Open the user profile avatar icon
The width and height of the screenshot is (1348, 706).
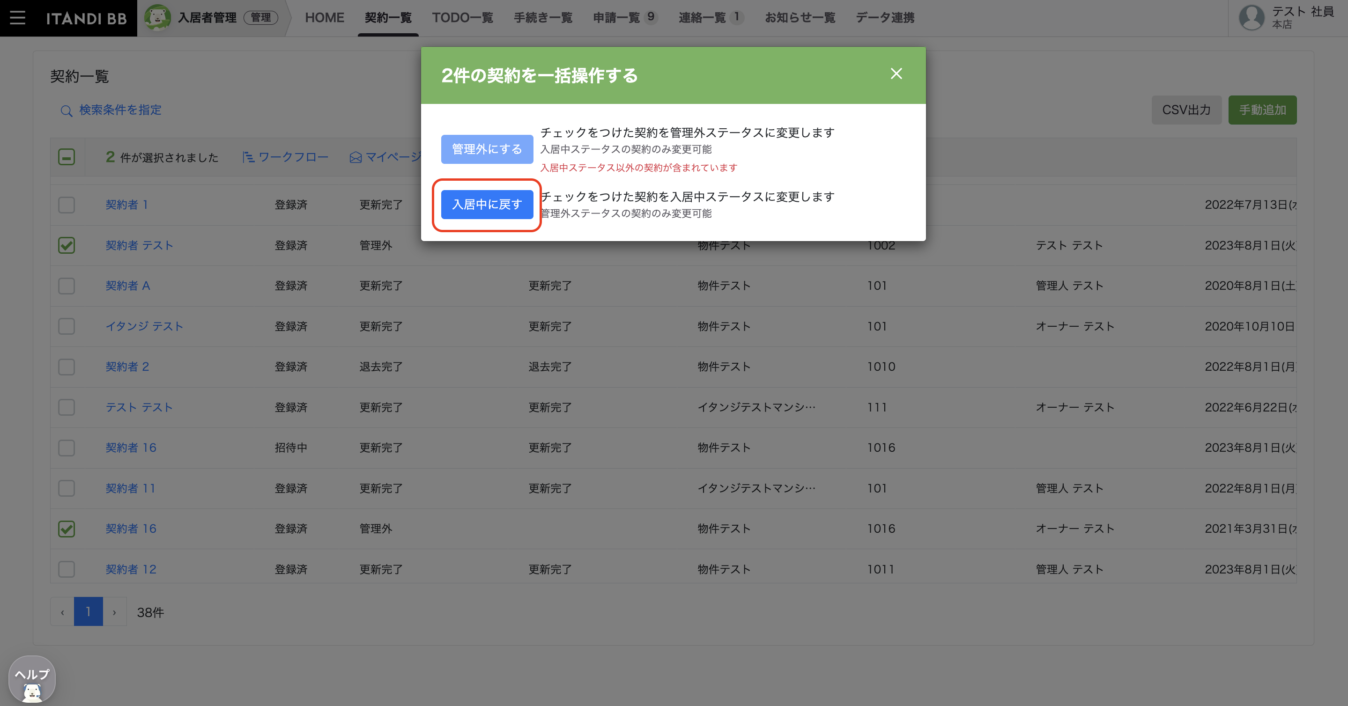(x=1252, y=18)
